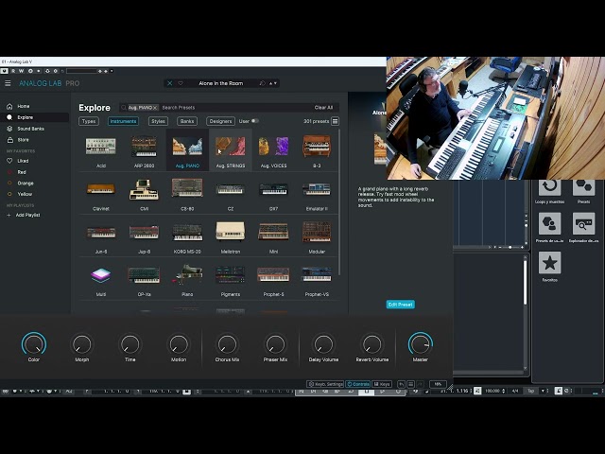Screen dimensions: 605x454
Task: Select the Mini instrument
Action: [273, 236]
